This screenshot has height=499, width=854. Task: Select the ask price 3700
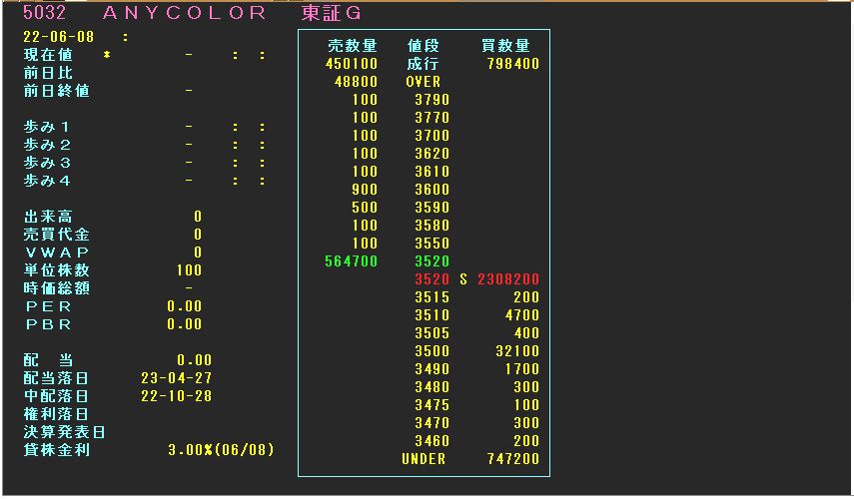point(431,136)
